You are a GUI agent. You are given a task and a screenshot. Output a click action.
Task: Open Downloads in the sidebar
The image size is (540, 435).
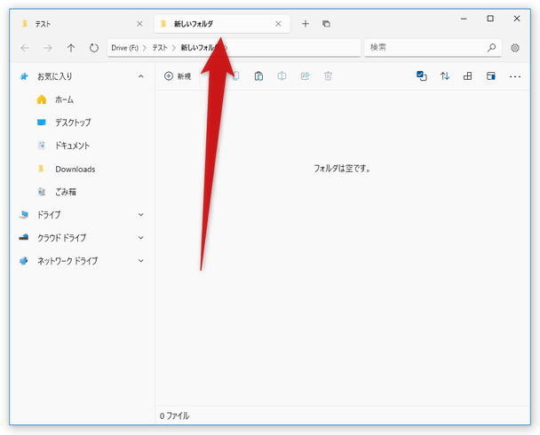point(82,169)
